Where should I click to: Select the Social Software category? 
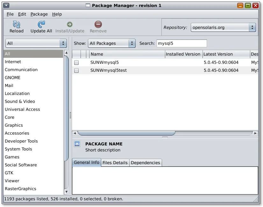click(x=33, y=165)
